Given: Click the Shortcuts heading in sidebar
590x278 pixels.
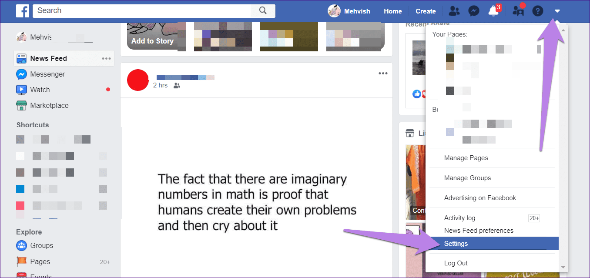Looking at the screenshot, I should pos(33,125).
